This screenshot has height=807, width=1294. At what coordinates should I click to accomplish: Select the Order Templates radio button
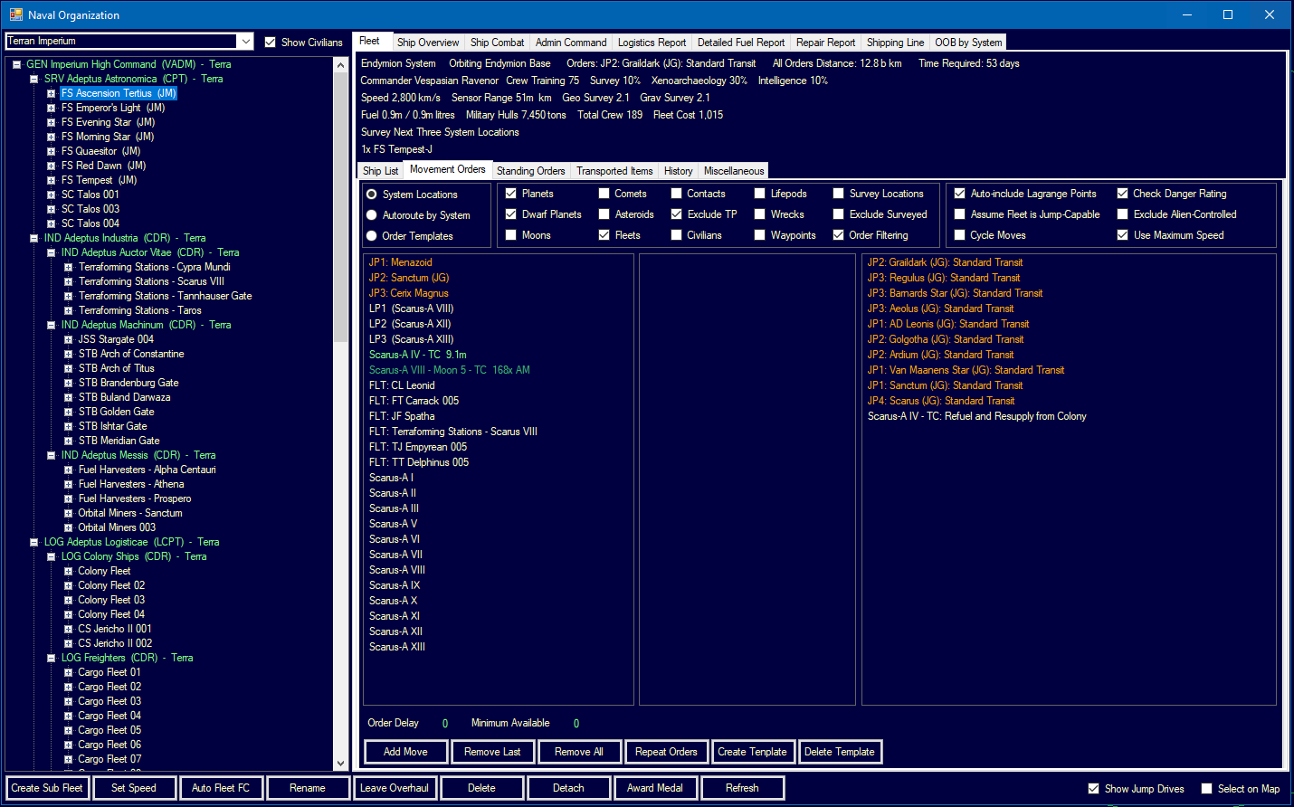pos(372,236)
